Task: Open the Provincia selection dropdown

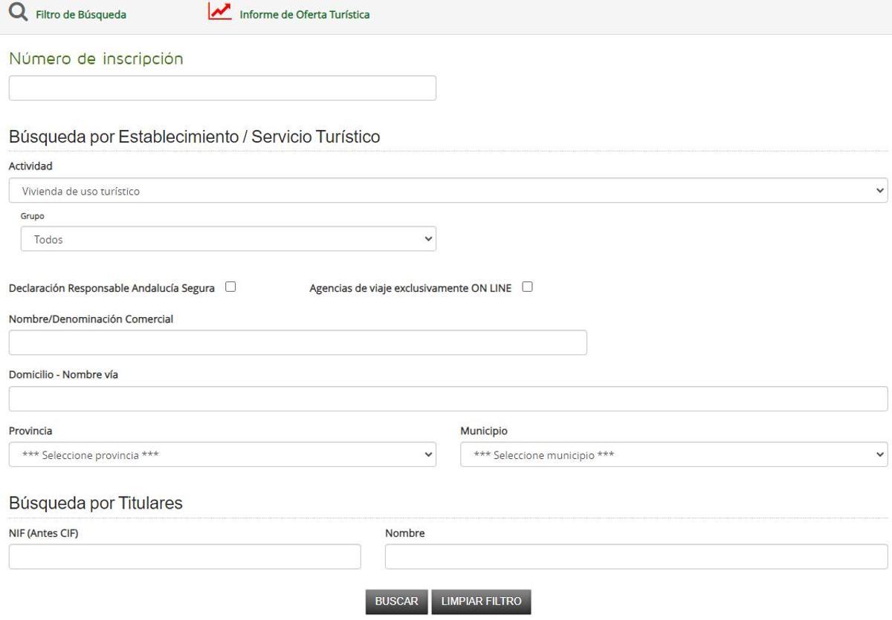Action: [x=221, y=454]
